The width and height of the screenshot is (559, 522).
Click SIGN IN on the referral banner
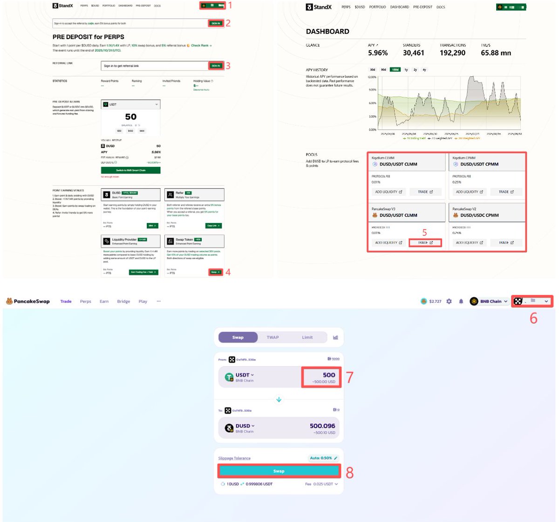pyautogui.click(x=216, y=23)
